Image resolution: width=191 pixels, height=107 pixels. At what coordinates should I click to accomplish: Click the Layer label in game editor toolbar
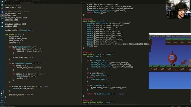pyautogui.click(x=173, y=36)
